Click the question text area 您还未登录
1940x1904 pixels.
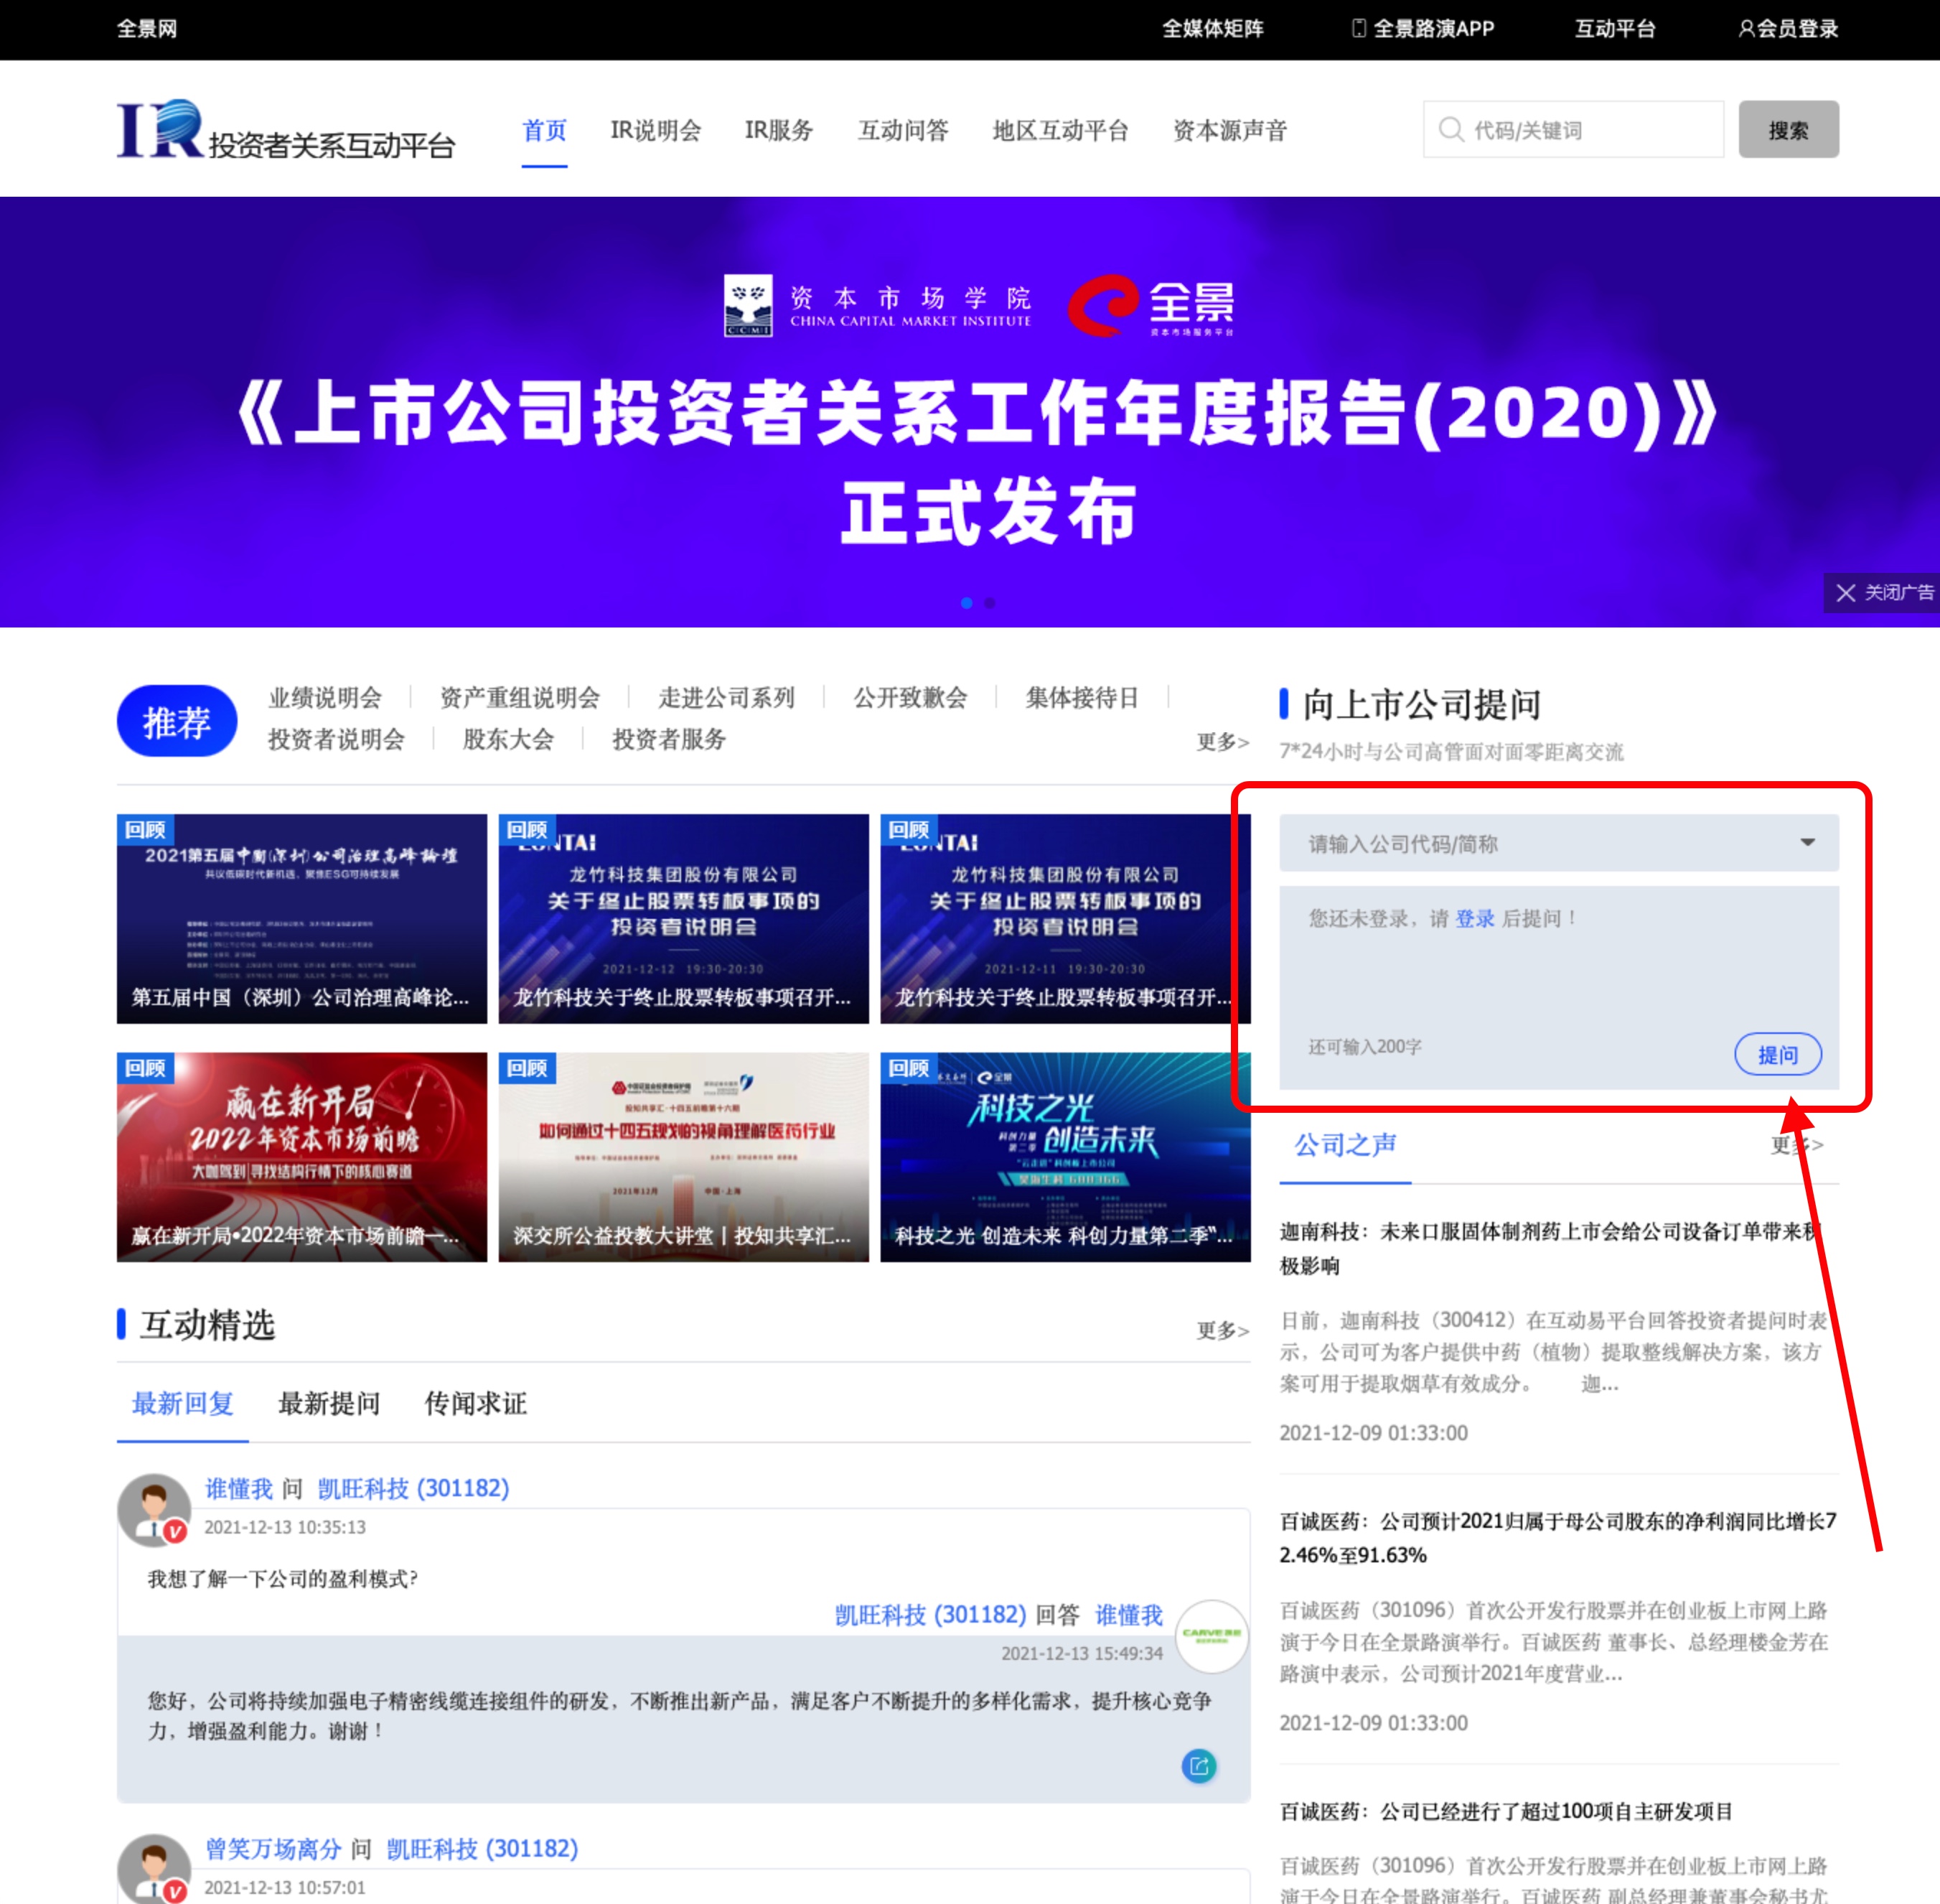(1558, 987)
